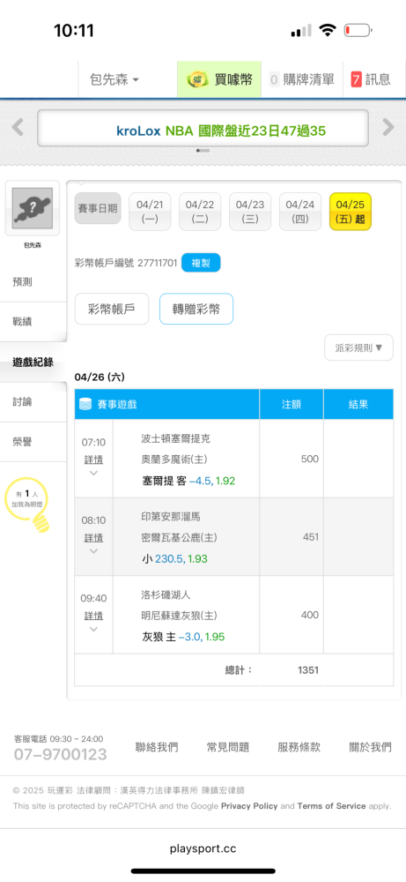The height and width of the screenshot is (882, 406).
Task: Click the red 7 messages badge
Action: tap(356, 79)
